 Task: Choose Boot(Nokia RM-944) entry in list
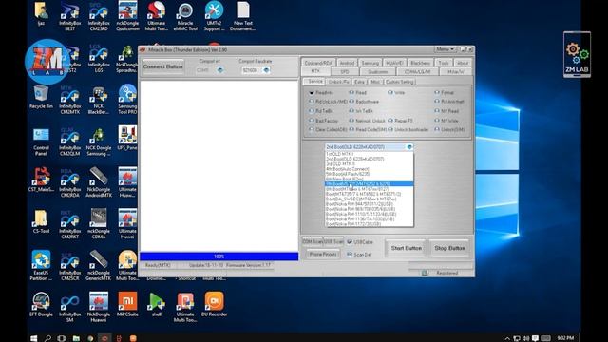(369, 204)
